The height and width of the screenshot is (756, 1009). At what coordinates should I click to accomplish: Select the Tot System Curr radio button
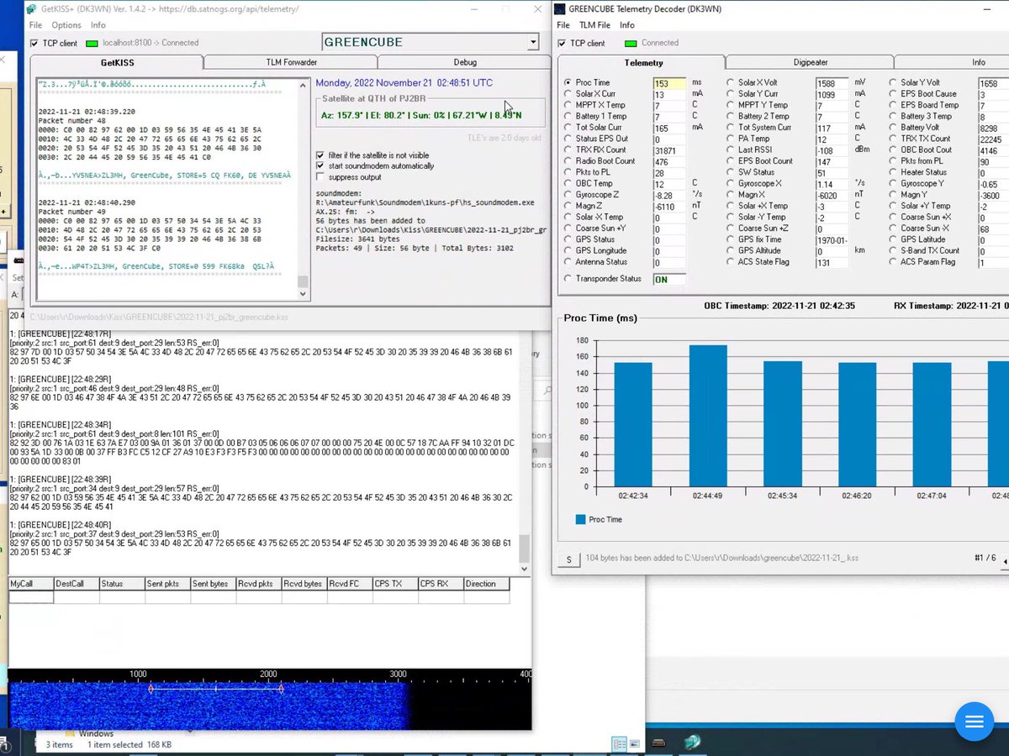point(731,128)
